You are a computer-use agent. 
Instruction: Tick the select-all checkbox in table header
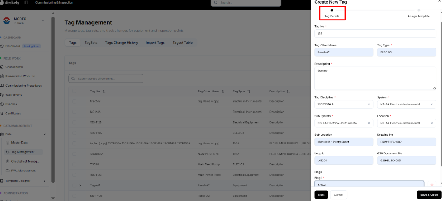[74, 91]
